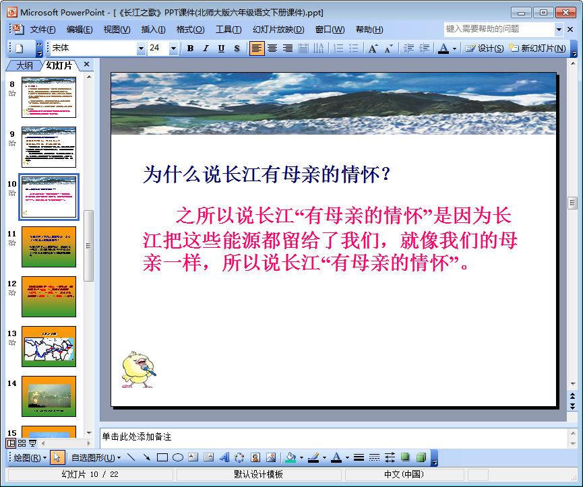The width and height of the screenshot is (583, 487).
Task: Click the distributed alignment icon
Action: click(x=303, y=48)
